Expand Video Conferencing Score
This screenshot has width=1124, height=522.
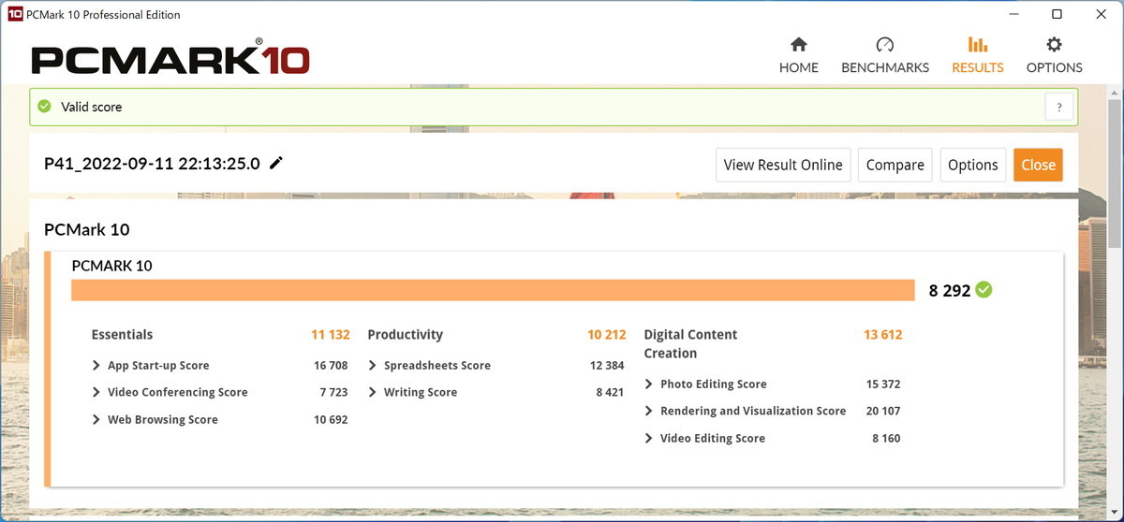(96, 393)
